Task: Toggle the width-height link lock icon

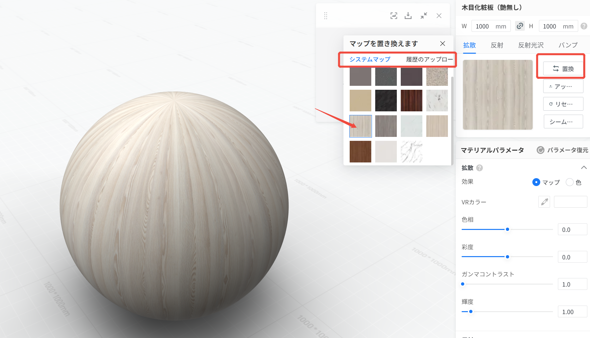Action: click(x=520, y=26)
